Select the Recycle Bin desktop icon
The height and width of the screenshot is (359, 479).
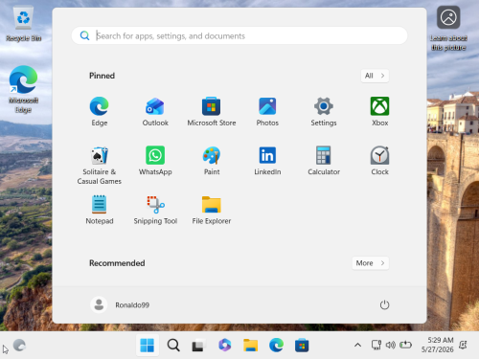click(23, 24)
